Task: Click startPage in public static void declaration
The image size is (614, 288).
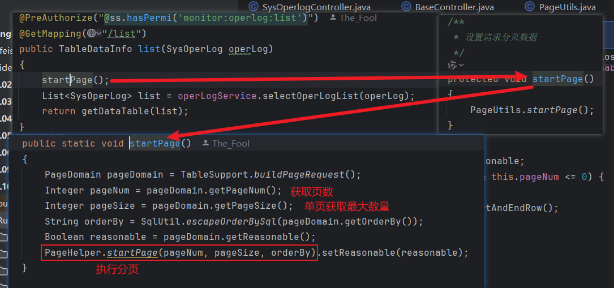Action: coord(154,143)
